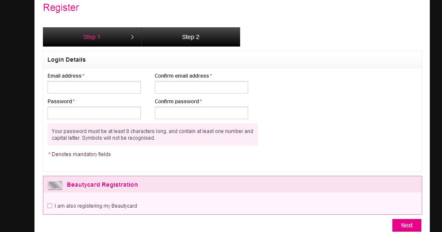Switch to the Step 2 tab
Viewport: 442px width, 232px height.
191,37
